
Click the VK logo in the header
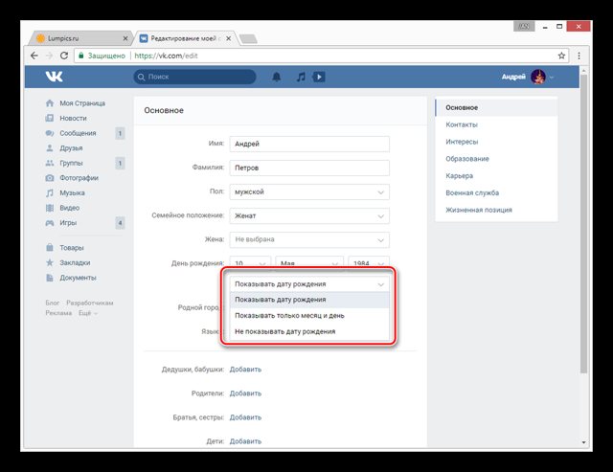tap(54, 77)
